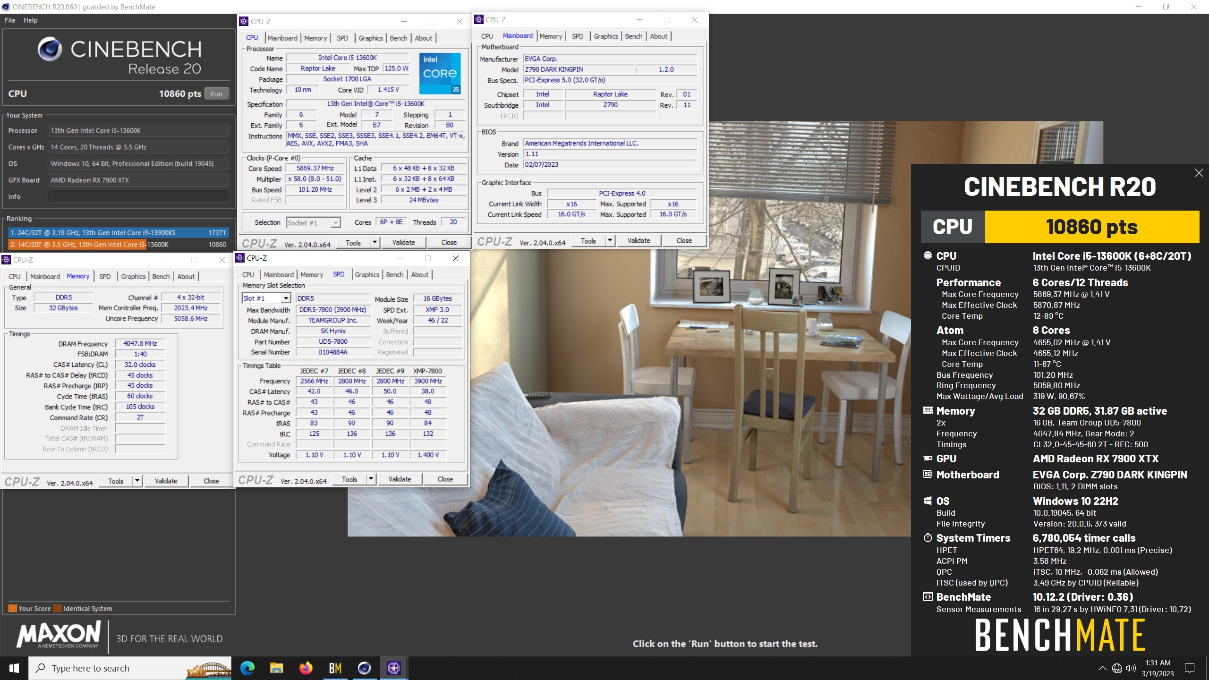The width and height of the screenshot is (1209, 680).
Task: Click the Memory heading icon in BenchMate panel
Action: (928, 410)
